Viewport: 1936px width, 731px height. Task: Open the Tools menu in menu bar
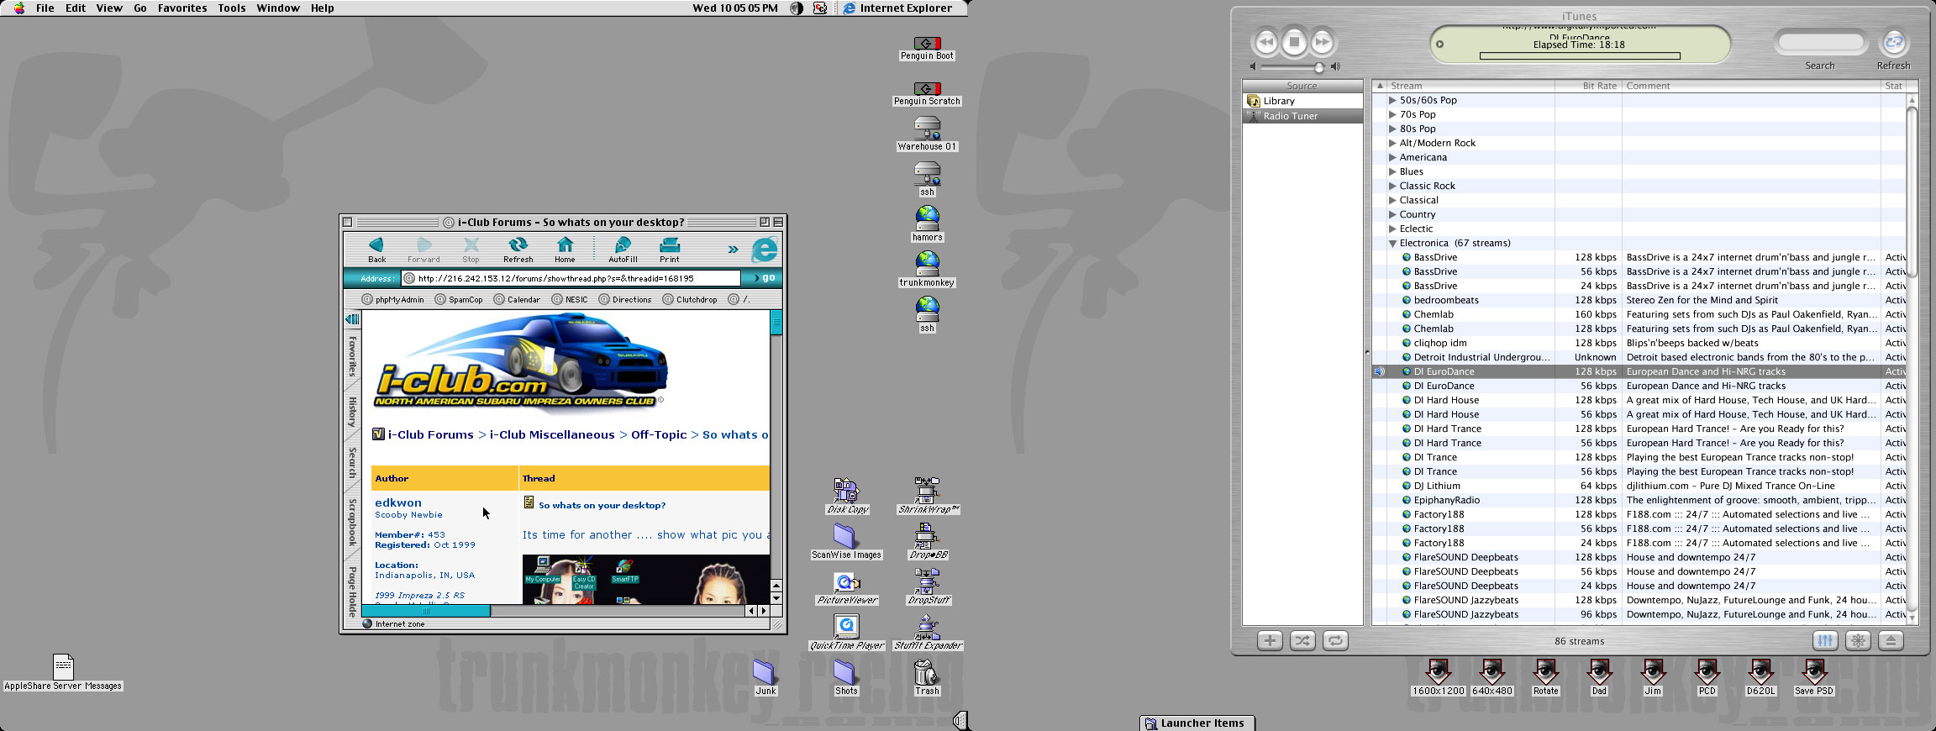[231, 8]
